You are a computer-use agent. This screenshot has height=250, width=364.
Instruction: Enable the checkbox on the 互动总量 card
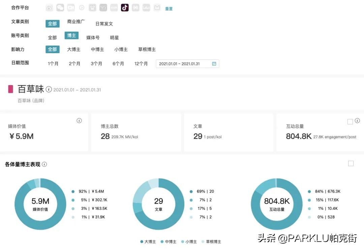click(350, 121)
